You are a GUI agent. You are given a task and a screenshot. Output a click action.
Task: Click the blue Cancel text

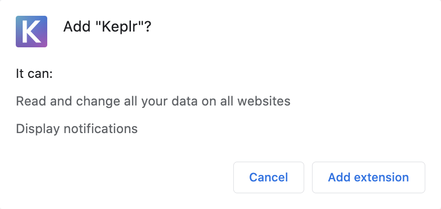(x=269, y=177)
